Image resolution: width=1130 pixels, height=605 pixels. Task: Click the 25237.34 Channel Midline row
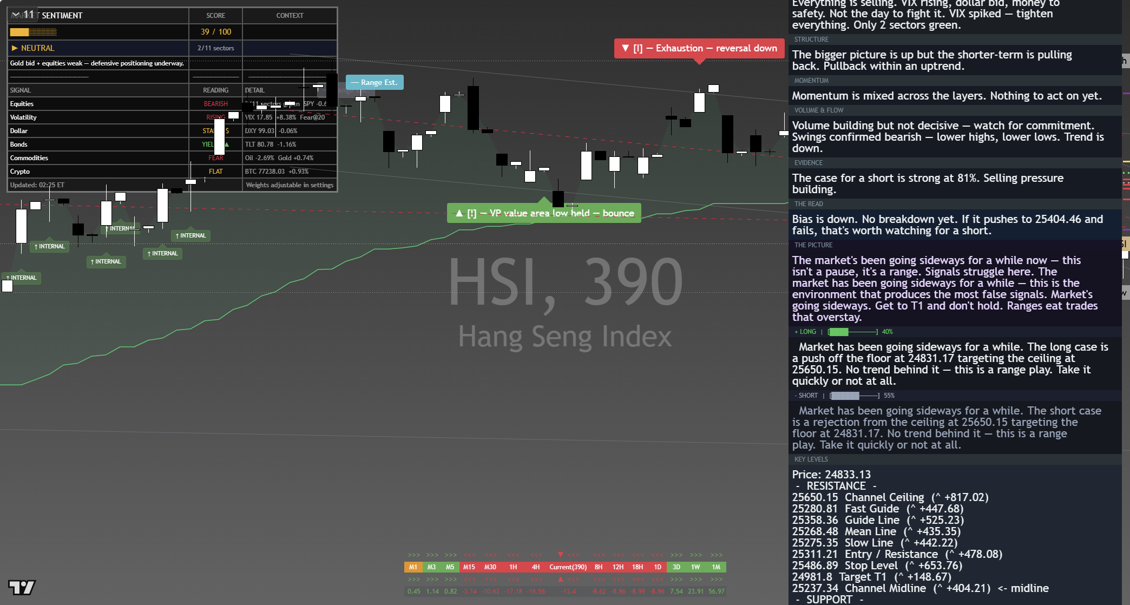(x=920, y=588)
